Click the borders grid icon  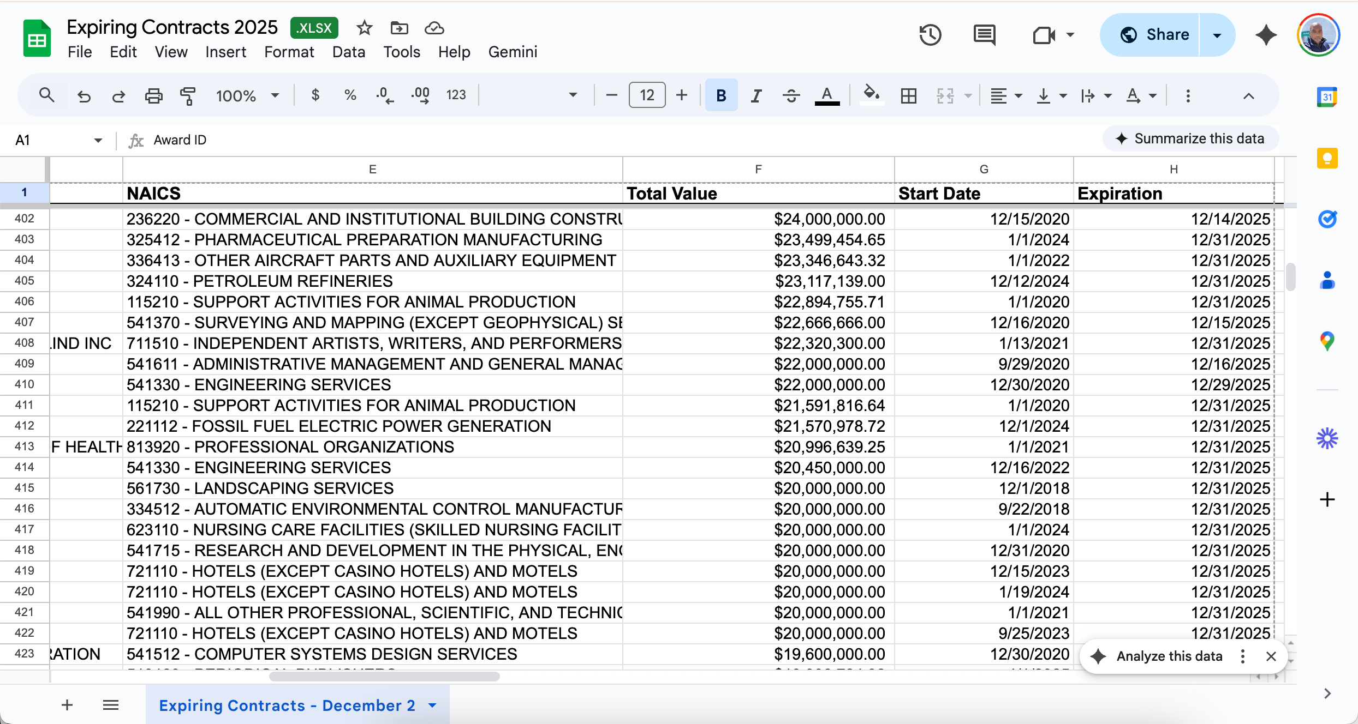[x=909, y=96]
